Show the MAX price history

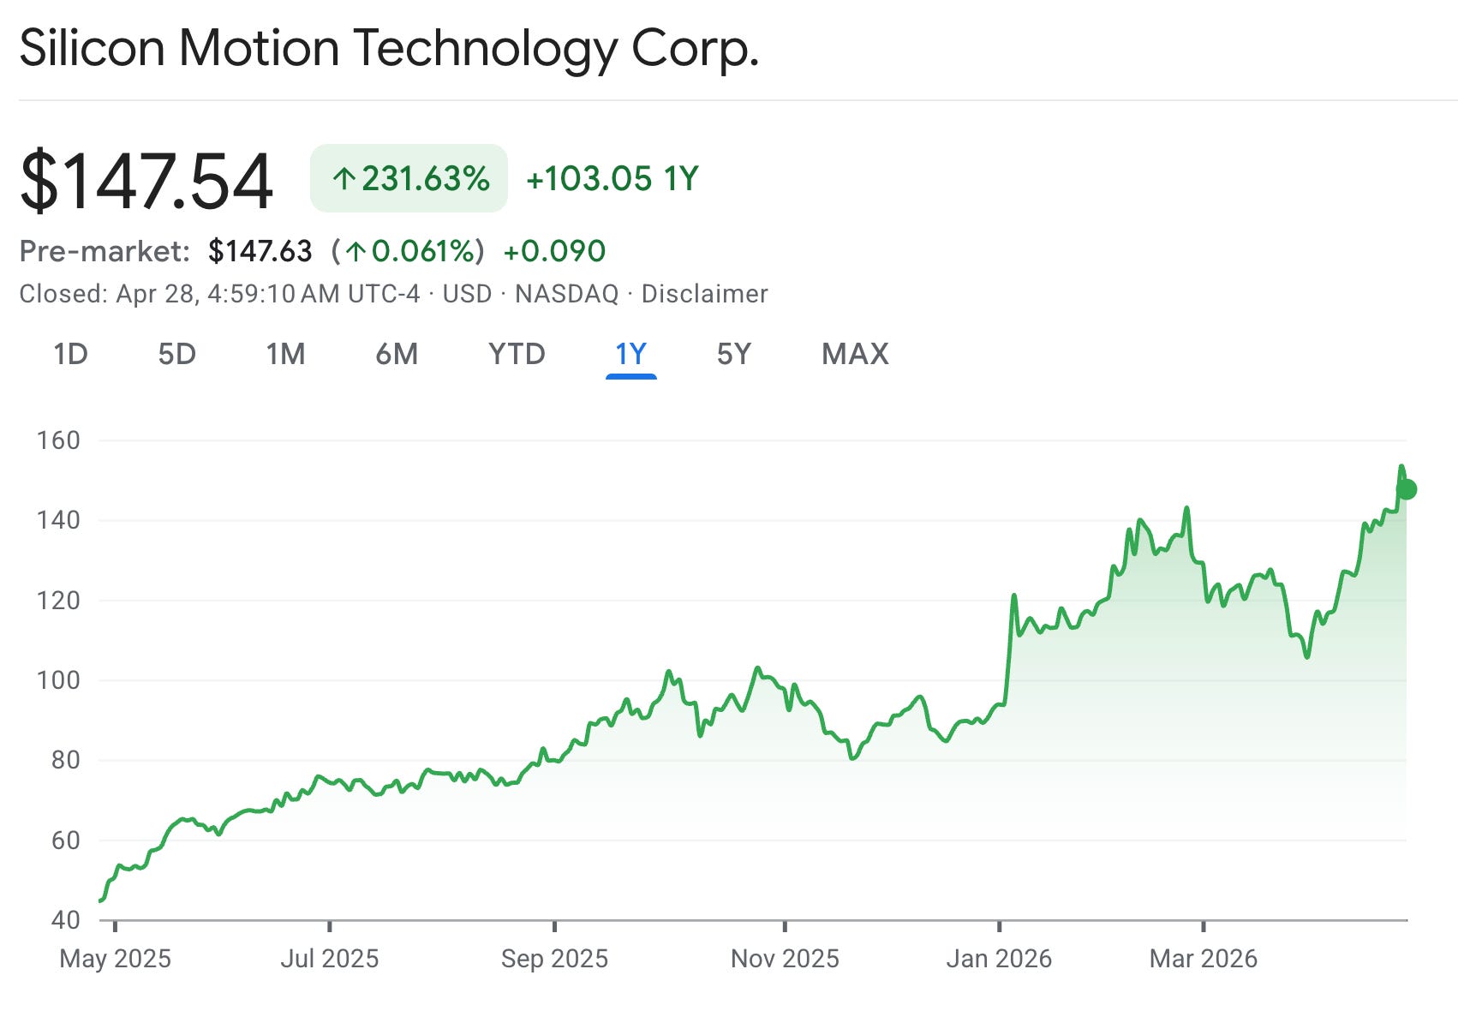(855, 354)
